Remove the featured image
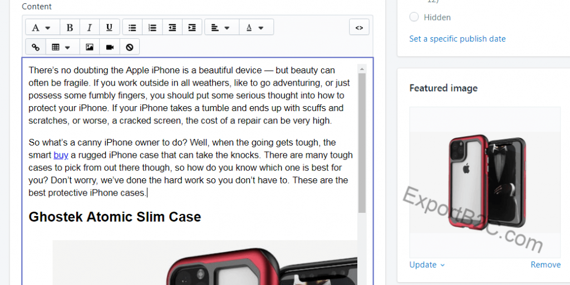Screen dimensions: 570x285 (545, 264)
